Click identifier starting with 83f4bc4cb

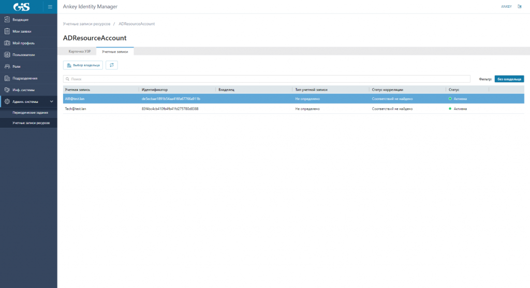(x=170, y=109)
